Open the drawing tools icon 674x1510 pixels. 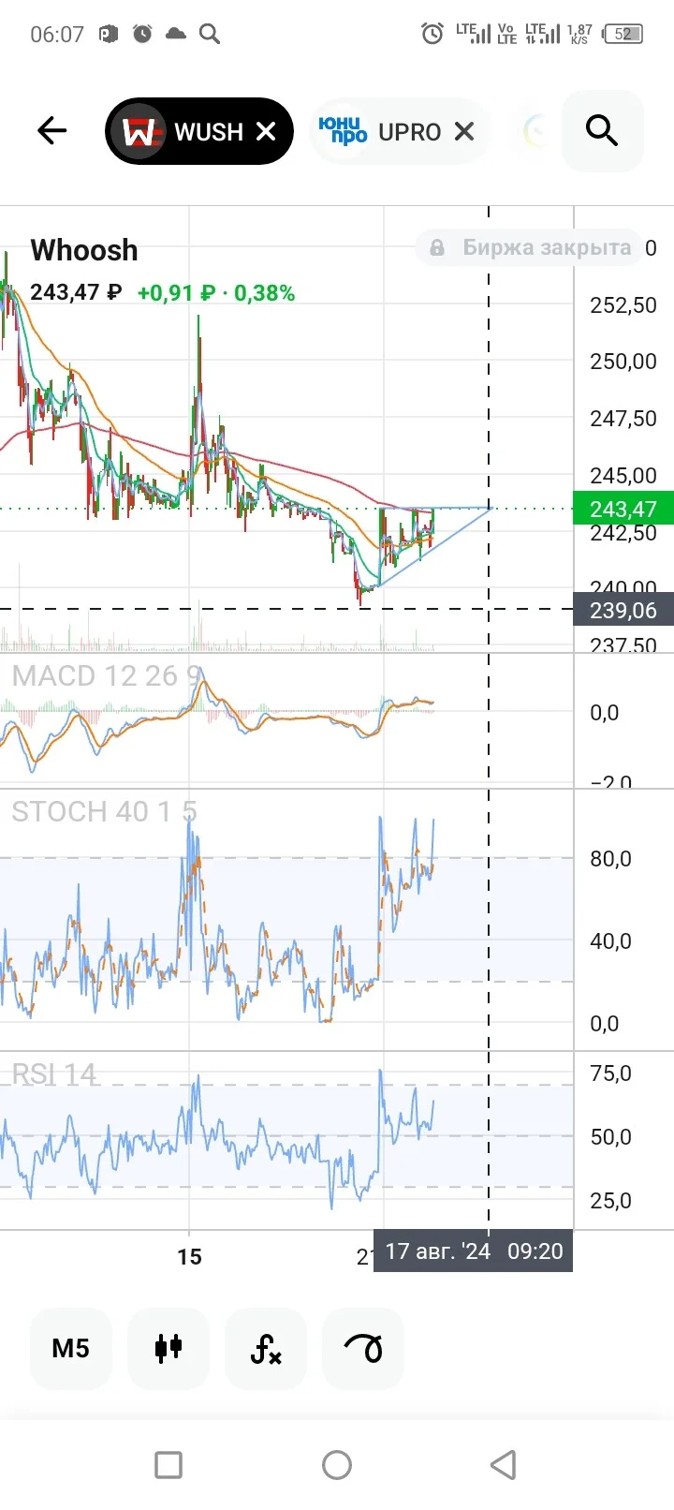pos(363,1349)
